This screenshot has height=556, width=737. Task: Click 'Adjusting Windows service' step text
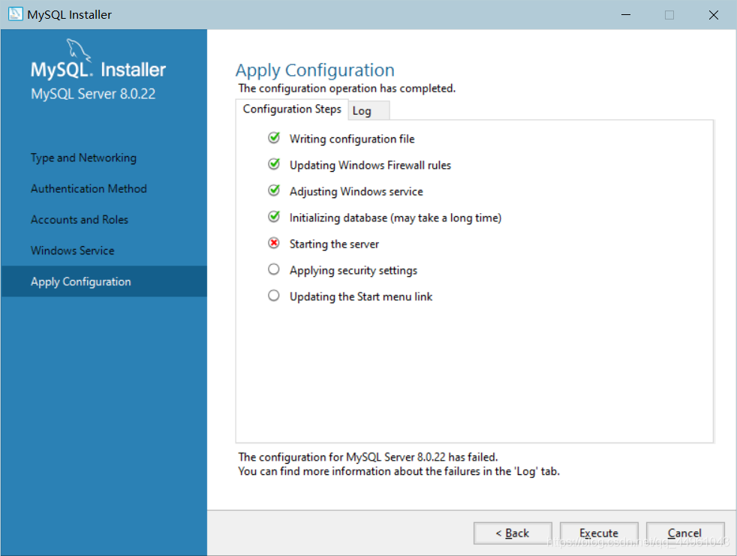click(356, 192)
